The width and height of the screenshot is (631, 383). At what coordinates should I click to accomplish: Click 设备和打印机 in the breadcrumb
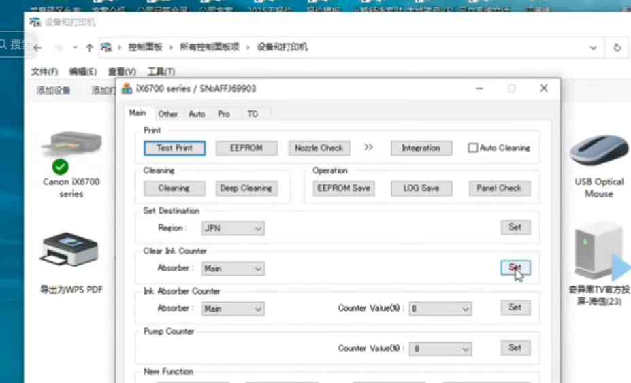click(282, 47)
